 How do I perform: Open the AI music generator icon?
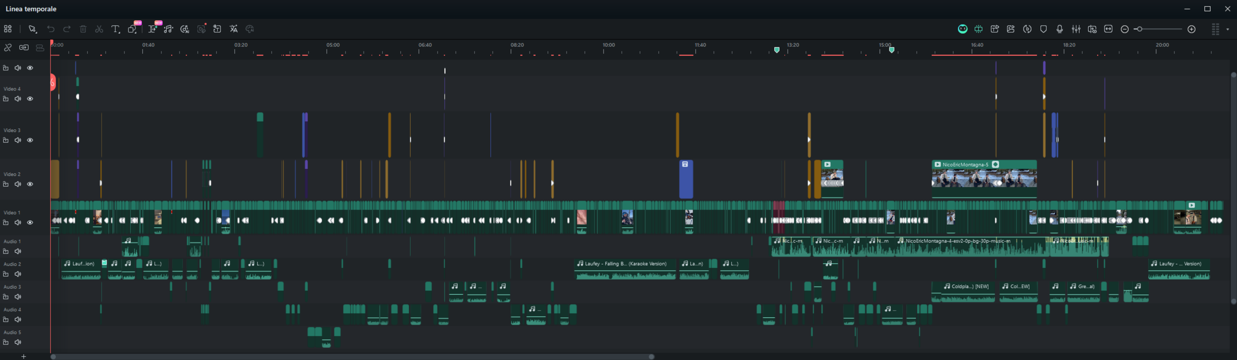[185, 29]
